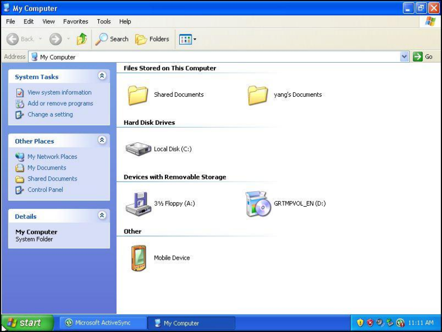Click the Other Places panel header
442x332 pixels.
click(x=59, y=141)
